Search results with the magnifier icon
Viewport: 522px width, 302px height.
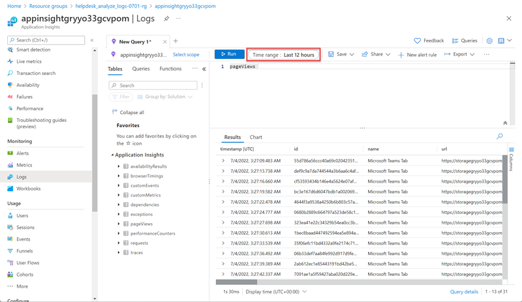(x=500, y=136)
